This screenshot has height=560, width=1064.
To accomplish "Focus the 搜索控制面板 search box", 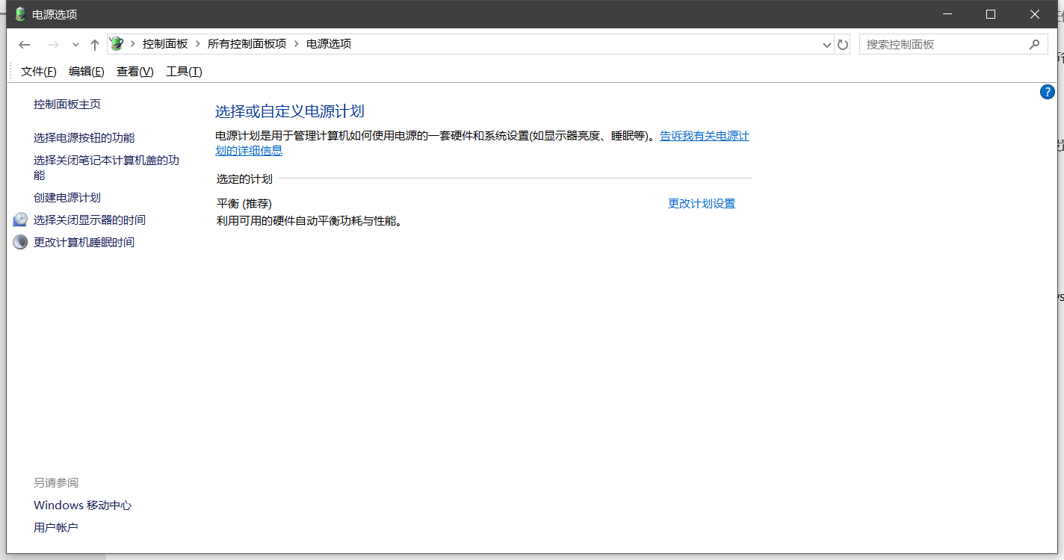I will (952, 44).
